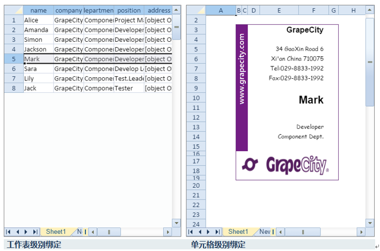Screen dimensions: 380x251
Task: Click horizontal scrollbar thumb in left spreadsheet
Action: tap(109, 232)
